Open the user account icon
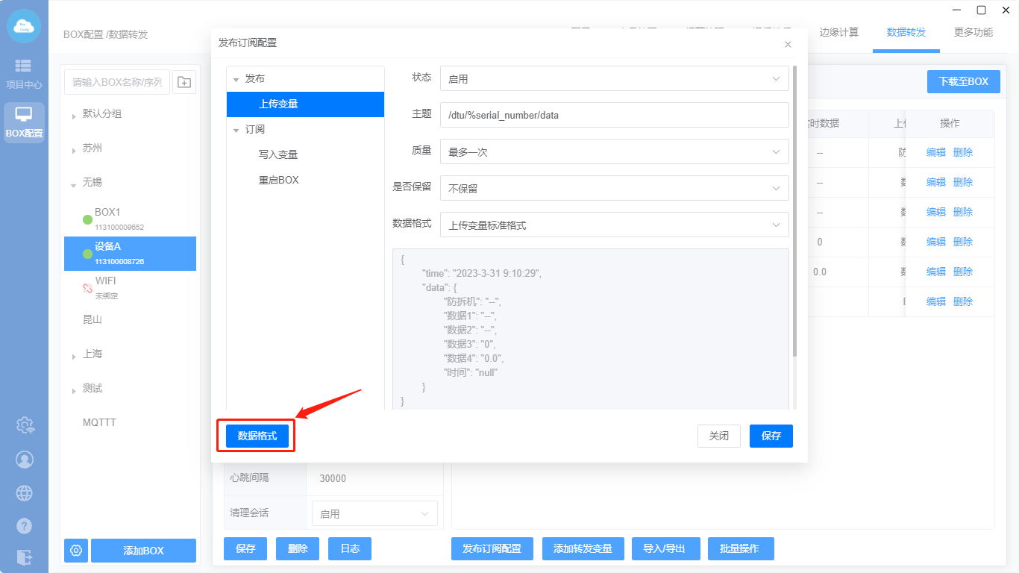 click(x=25, y=459)
